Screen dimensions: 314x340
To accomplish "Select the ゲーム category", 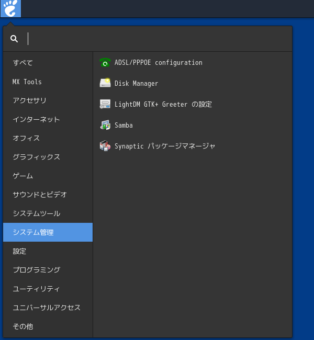I will [48, 176].
